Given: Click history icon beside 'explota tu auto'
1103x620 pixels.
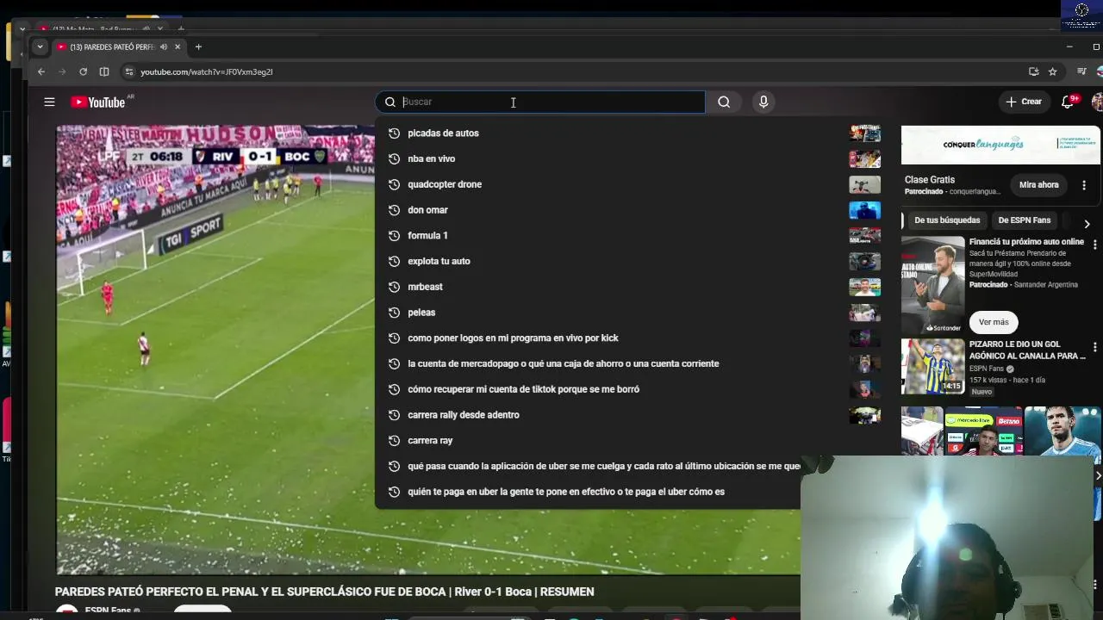Looking at the screenshot, I should coord(395,261).
